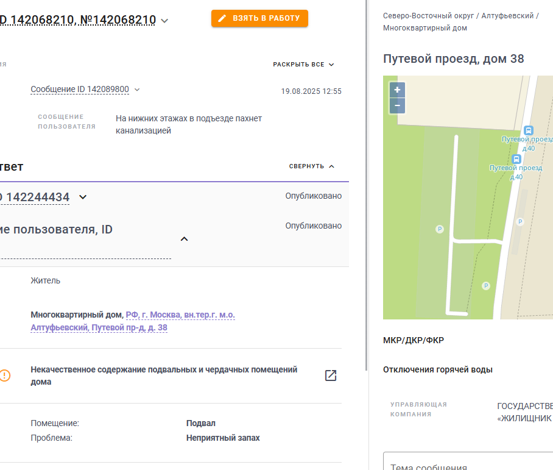This screenshot has height=470, width=553.
Task: Collapse user message block with up chevron
Action: tap(184, 239)
